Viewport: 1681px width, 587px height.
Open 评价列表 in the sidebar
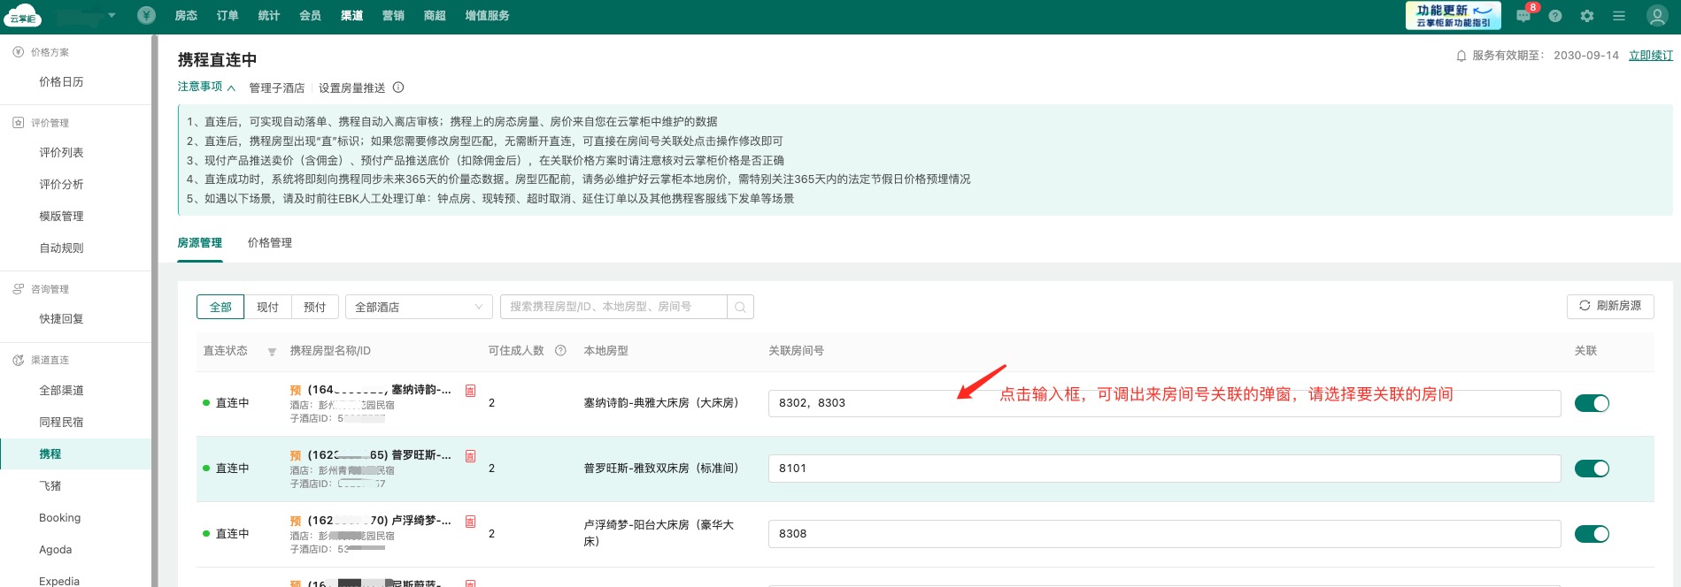point(61,153)
